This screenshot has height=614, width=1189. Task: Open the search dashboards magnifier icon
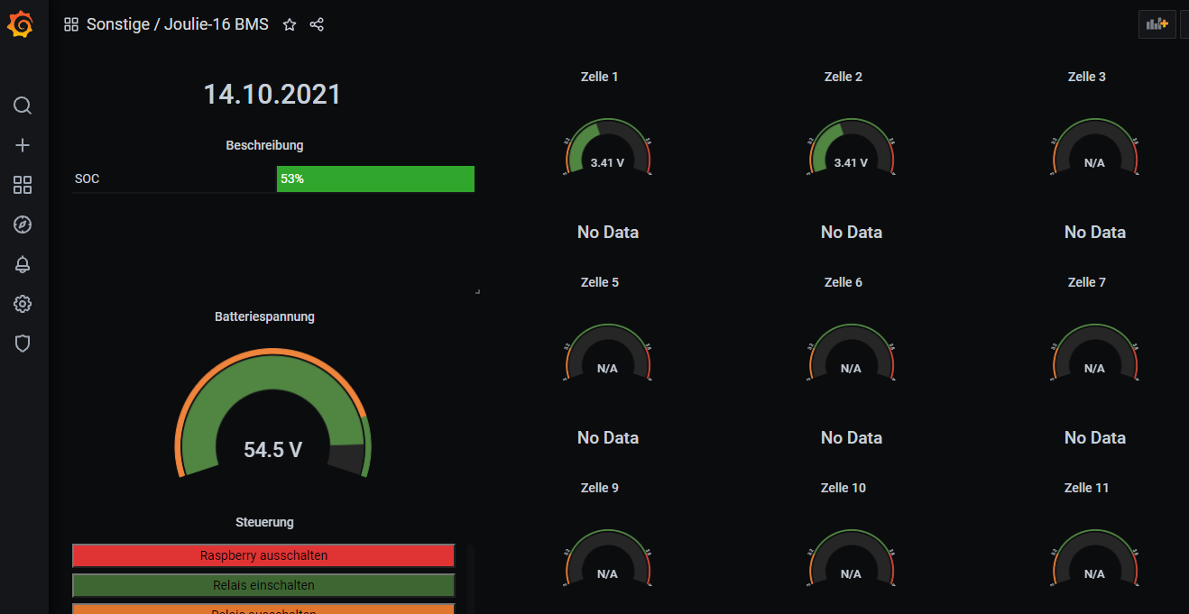coord(23,105)
